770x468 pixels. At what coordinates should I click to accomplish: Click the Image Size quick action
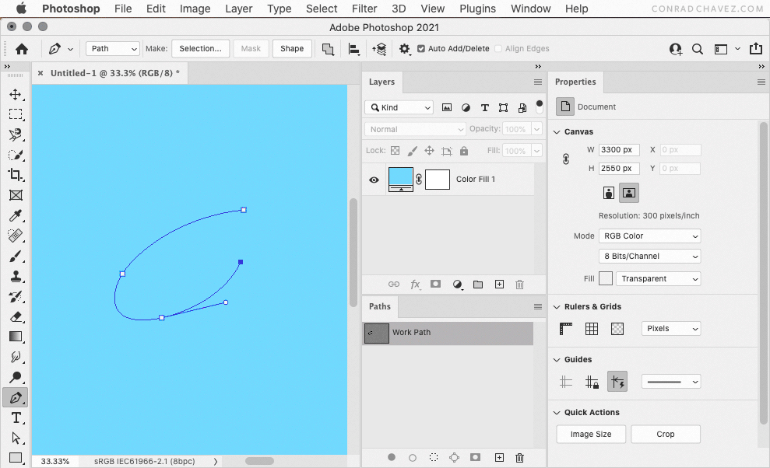tap(590, 434)
